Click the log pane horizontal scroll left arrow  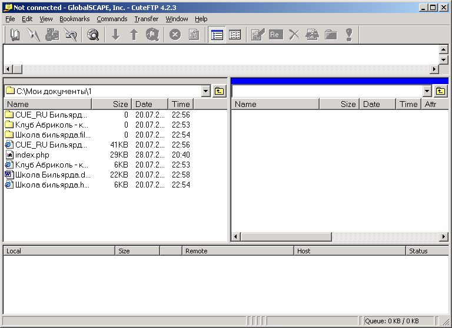tap(8, 69)
